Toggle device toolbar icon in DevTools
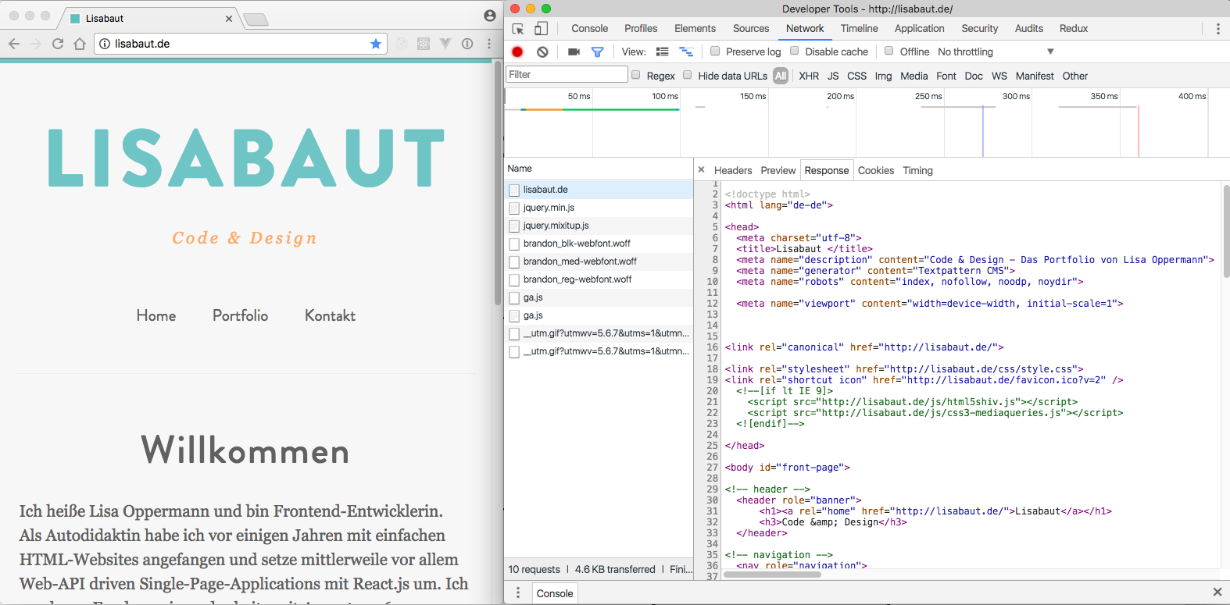Screen dimensions: 1230x605 coord(541,29)
